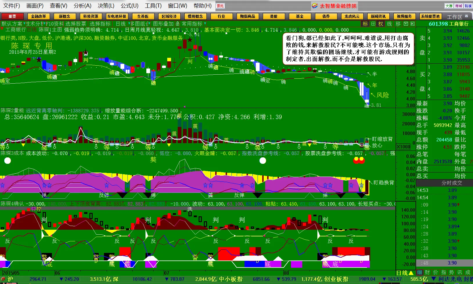Image resolution: width=473 pixels, height=284 pixels.
Task: Select the 生养医 category button
Action: coord(143,16)
